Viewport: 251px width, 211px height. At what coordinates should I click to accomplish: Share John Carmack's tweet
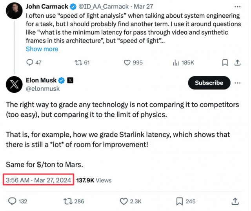point(237,62)
